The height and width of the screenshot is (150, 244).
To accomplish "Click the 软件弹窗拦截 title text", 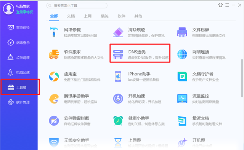I will [77, 118].
